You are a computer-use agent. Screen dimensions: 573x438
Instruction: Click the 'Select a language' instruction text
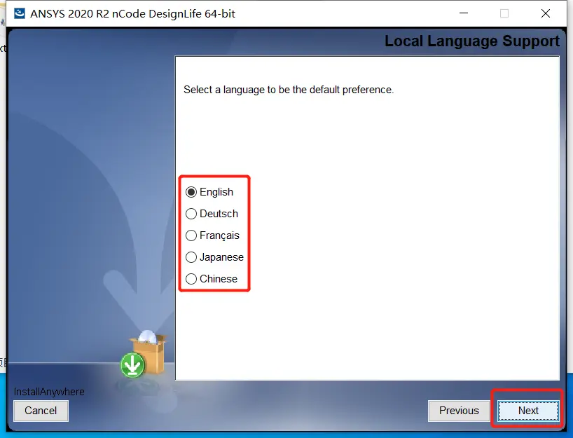(289, 90)
